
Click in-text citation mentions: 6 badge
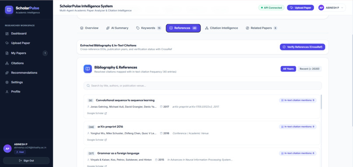[x=298, y=153]
